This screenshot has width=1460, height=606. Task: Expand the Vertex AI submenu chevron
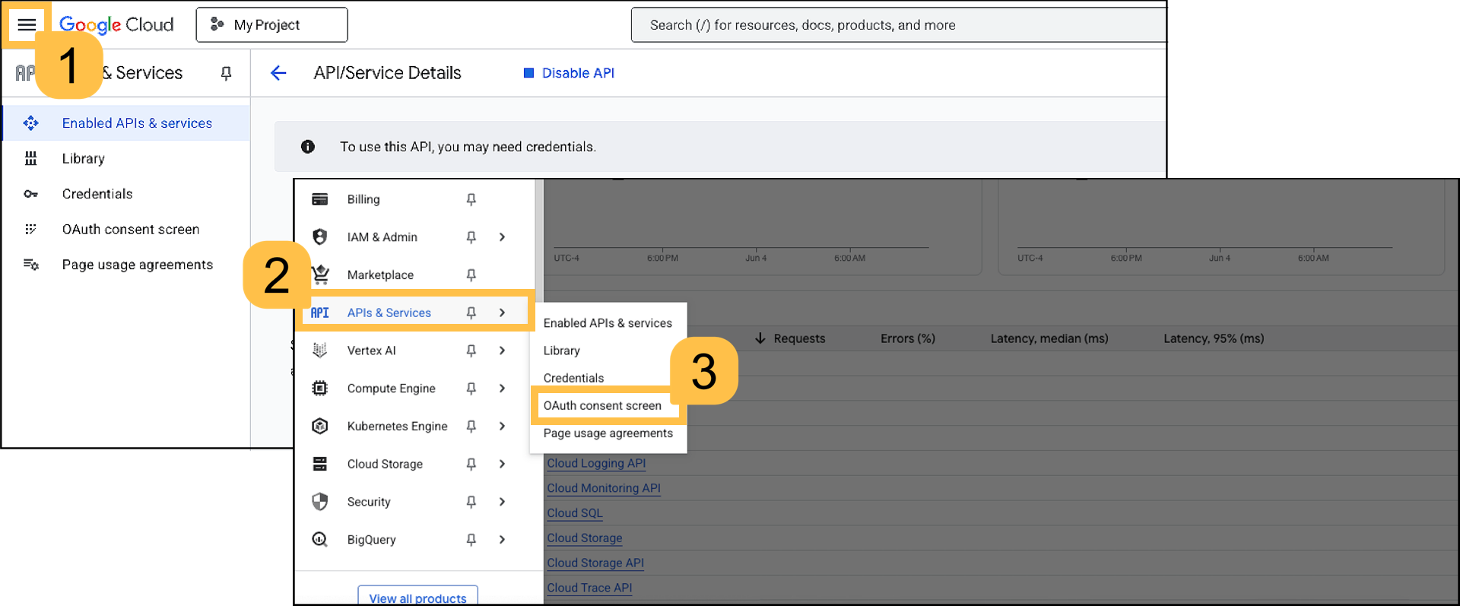pyautogui.click(x=502, y=351)
